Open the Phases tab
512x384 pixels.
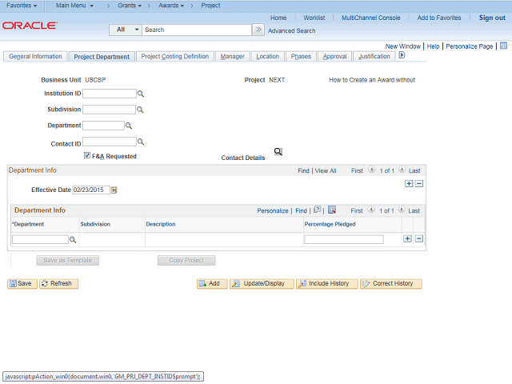pyautogui.click(x=301, y=57)
